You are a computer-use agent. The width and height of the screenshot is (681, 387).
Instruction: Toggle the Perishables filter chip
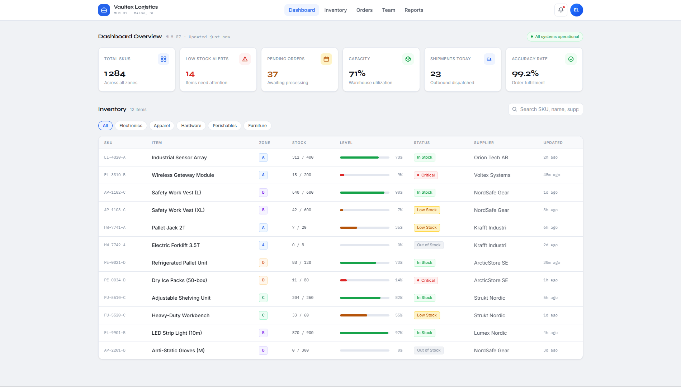[x=224, y=126]
